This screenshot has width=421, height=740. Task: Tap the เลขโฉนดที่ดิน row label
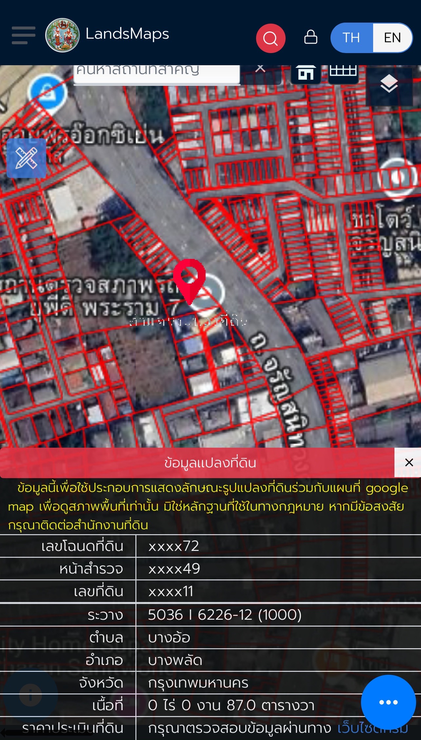[82, 546]
